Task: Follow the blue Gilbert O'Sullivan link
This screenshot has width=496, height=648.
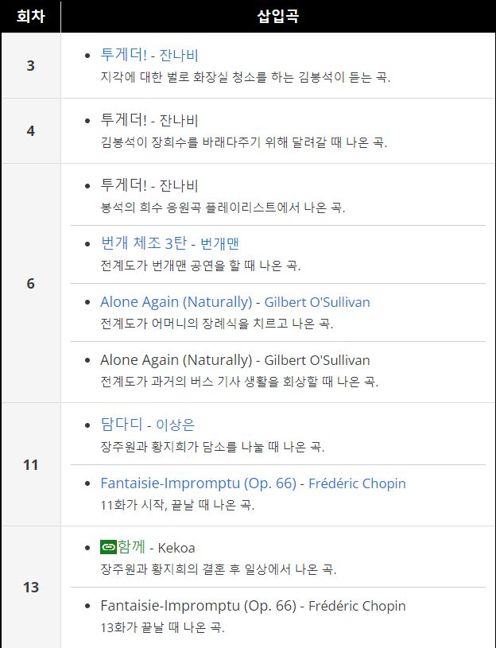Action: pos(317,302)
